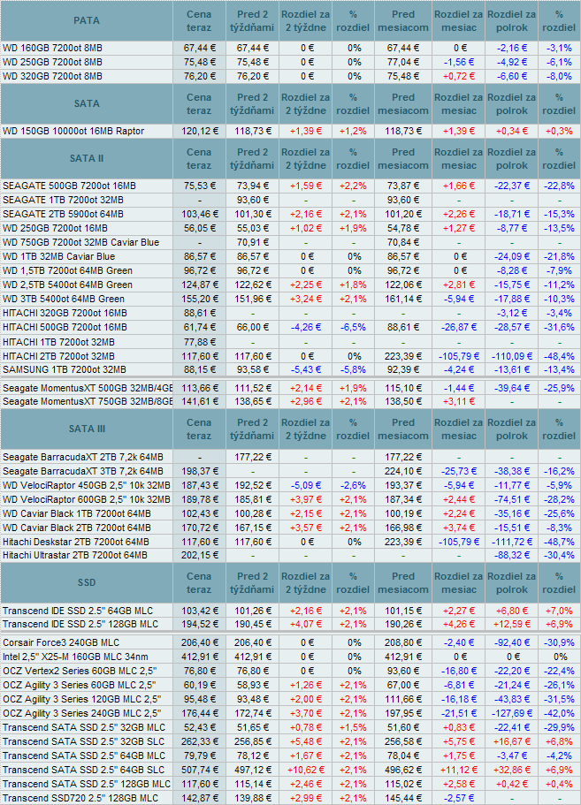Select 'Seagate BarracudaXT 2TB 7,2k 64MB'
The width and height of the screenshot is (581, 805).
click(83, 457)
